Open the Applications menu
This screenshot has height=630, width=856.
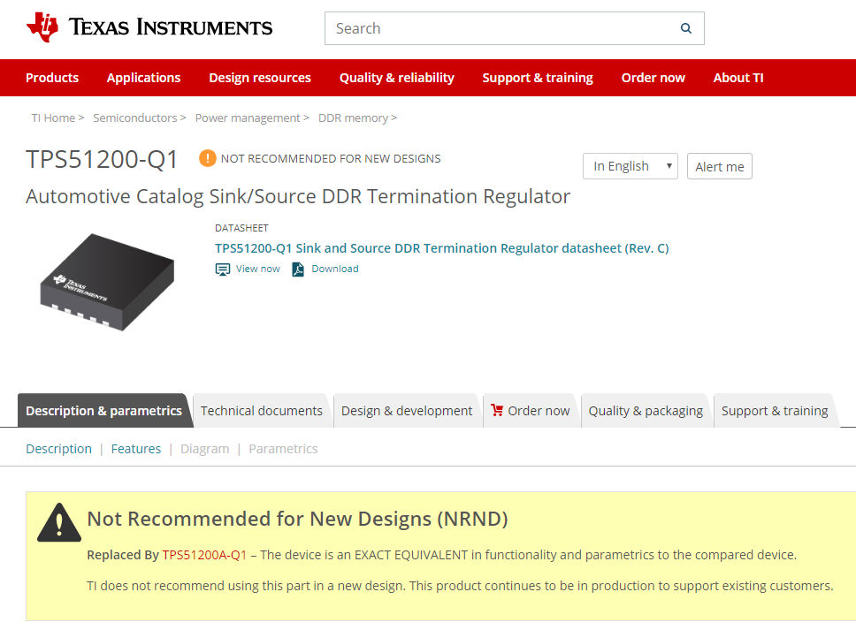click(143, 78)
